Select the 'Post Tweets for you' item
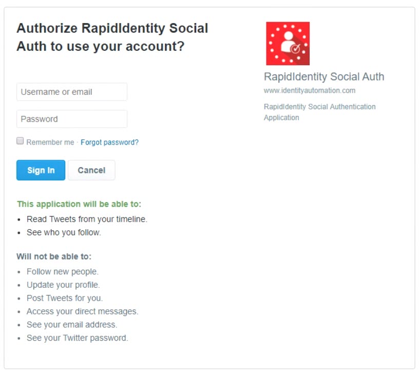Screen dimensions: 420x373 click(65, 298)
